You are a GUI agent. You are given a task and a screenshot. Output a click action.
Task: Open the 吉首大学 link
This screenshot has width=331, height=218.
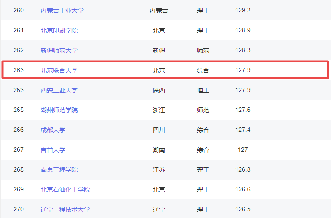click(53, 150)
